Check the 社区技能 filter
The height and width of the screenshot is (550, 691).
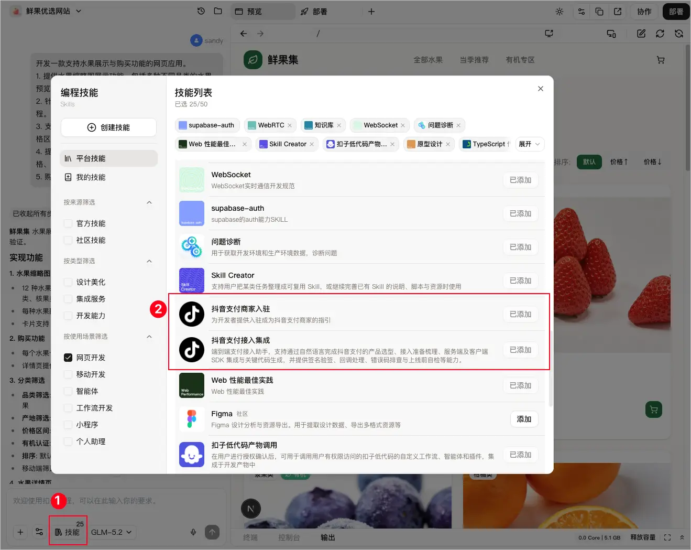pyautogui.click(x=68, y=240)
